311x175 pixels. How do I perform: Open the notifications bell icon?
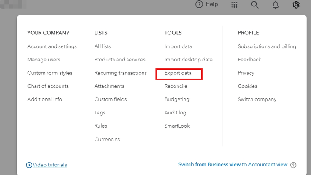276,5
